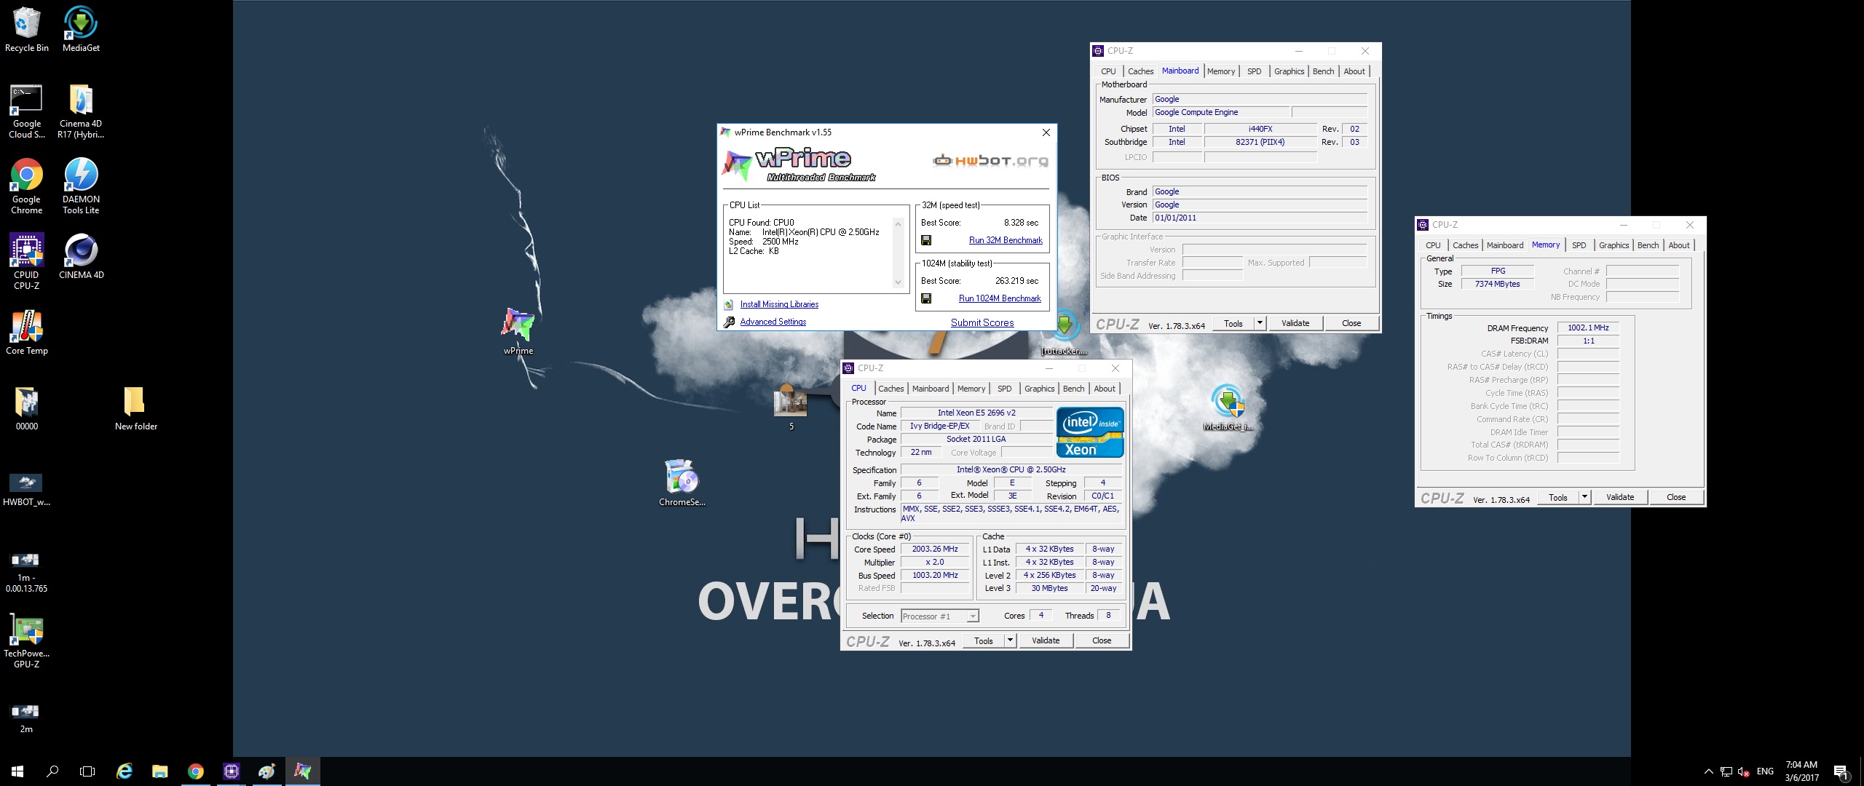Select the New folder icon on desktop

pos(135,408)
